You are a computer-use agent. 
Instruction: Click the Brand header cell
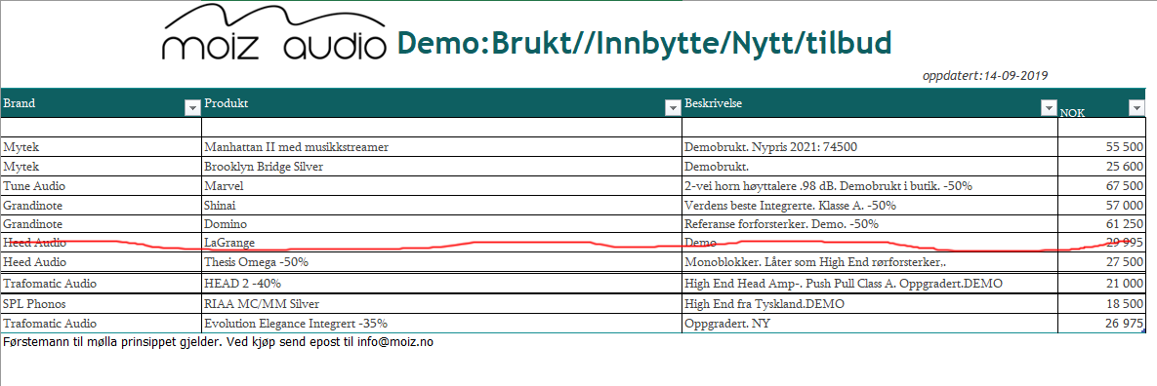click(x=102, y=103)
